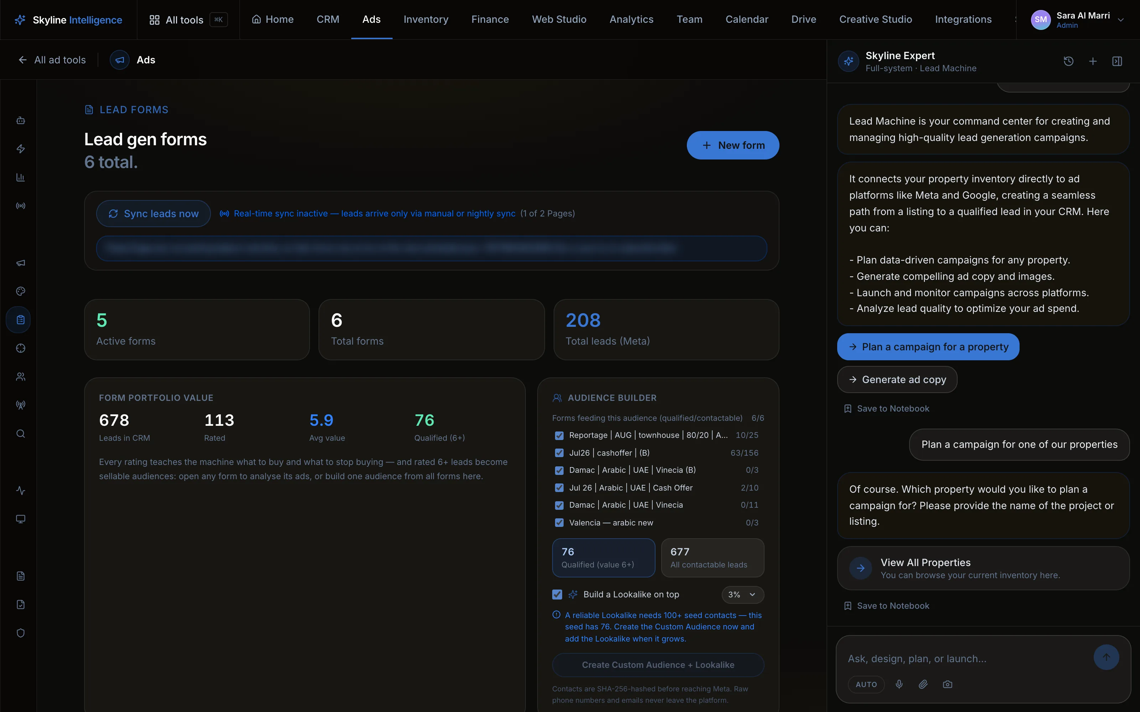Viewport: 1140px width, 712px height.
Task: Click the robot sidebar icon
Action: click(20, 121)
